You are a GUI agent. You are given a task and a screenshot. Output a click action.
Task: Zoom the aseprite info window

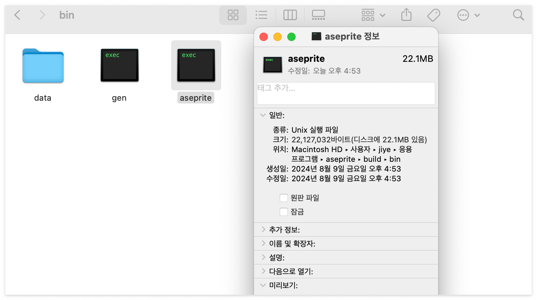pyautogui.click(x=291, y=37)
